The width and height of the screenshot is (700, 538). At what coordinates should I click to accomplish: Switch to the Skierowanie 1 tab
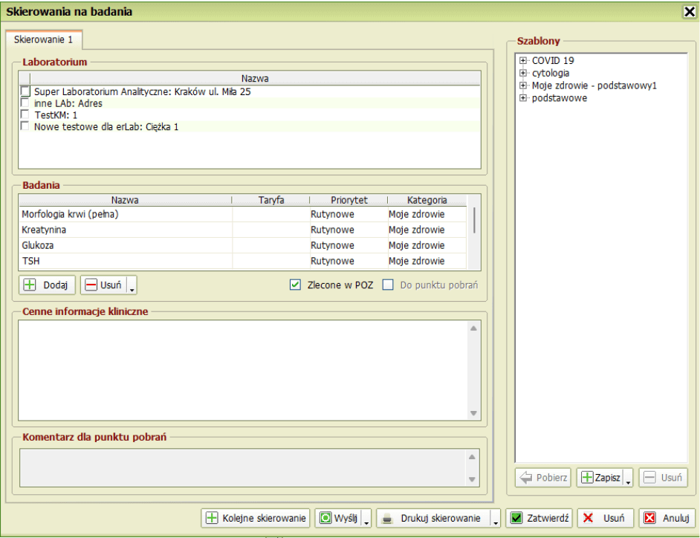pyautogui.click(x=43, y=39)
